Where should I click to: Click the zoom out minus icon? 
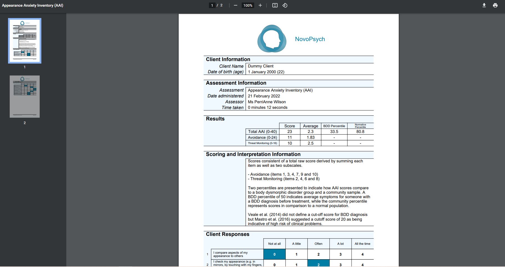[x=236, y=5]
